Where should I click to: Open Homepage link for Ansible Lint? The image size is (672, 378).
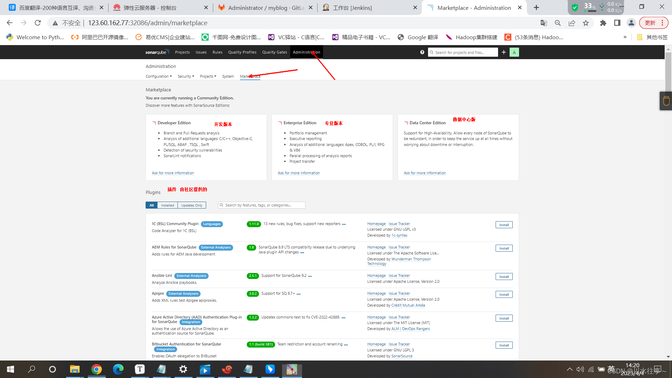[376, 276]
